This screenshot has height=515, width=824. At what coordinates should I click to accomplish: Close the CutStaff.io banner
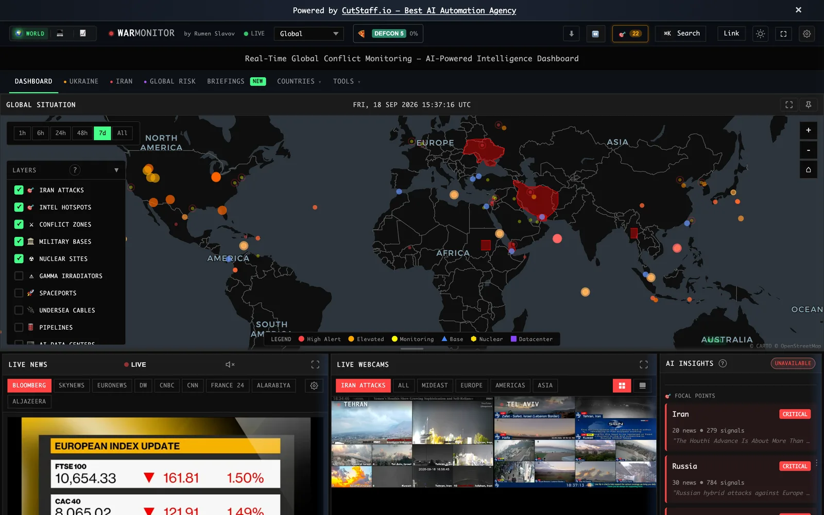798,10
